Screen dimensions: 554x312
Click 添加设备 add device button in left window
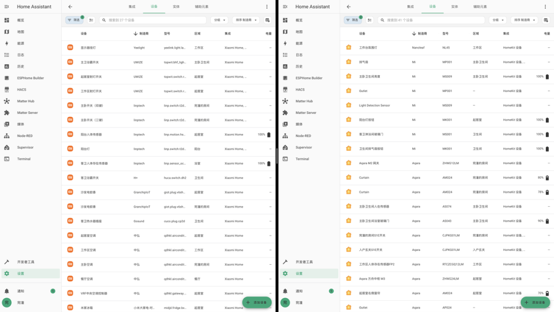point(257,302)
